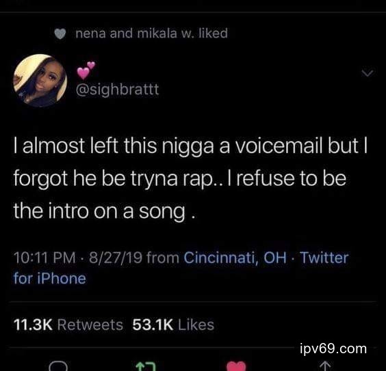The image size is (386, 371).
Task: Tap the @sighbrattt username handle
Action: [x=118, y=90]
